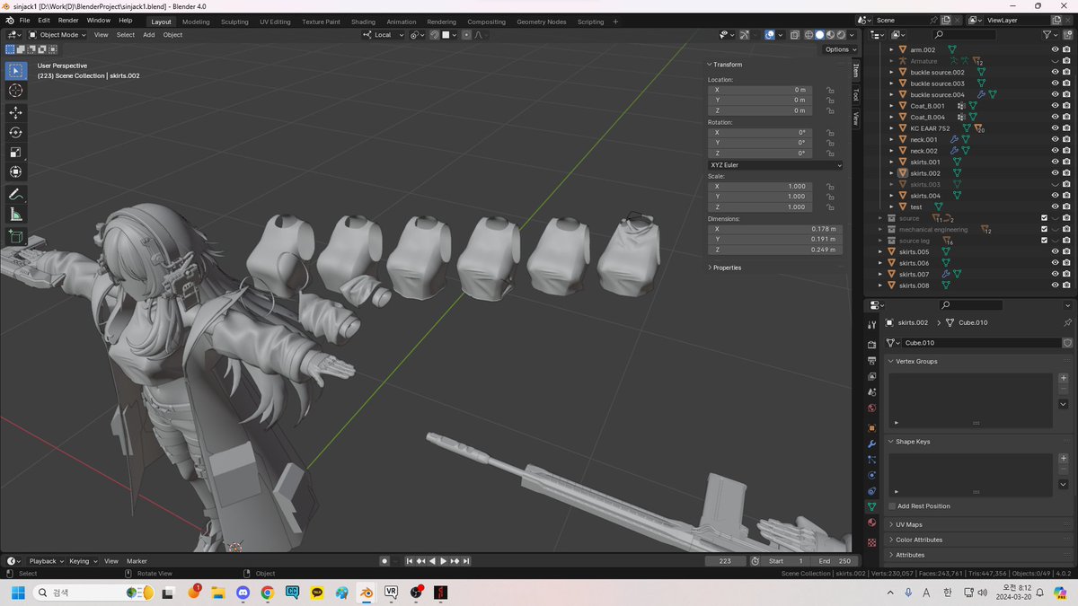Pin the properties editor context
Screen dimensions: 1078x606
(1067, 322)
